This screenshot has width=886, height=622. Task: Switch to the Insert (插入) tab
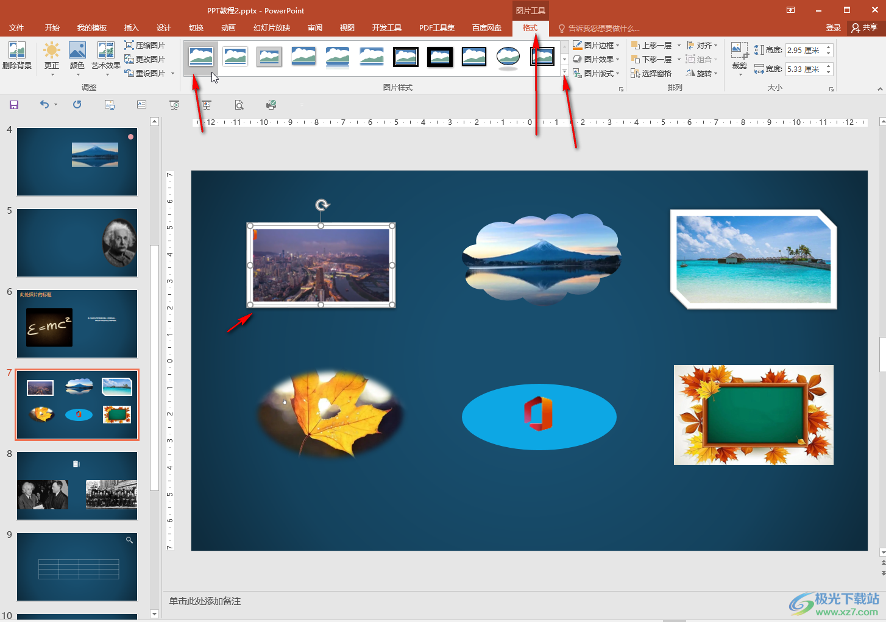tap(131, 28)
